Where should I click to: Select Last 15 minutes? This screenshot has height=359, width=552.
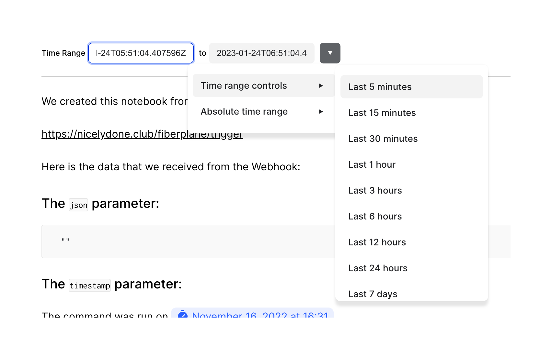382,113
